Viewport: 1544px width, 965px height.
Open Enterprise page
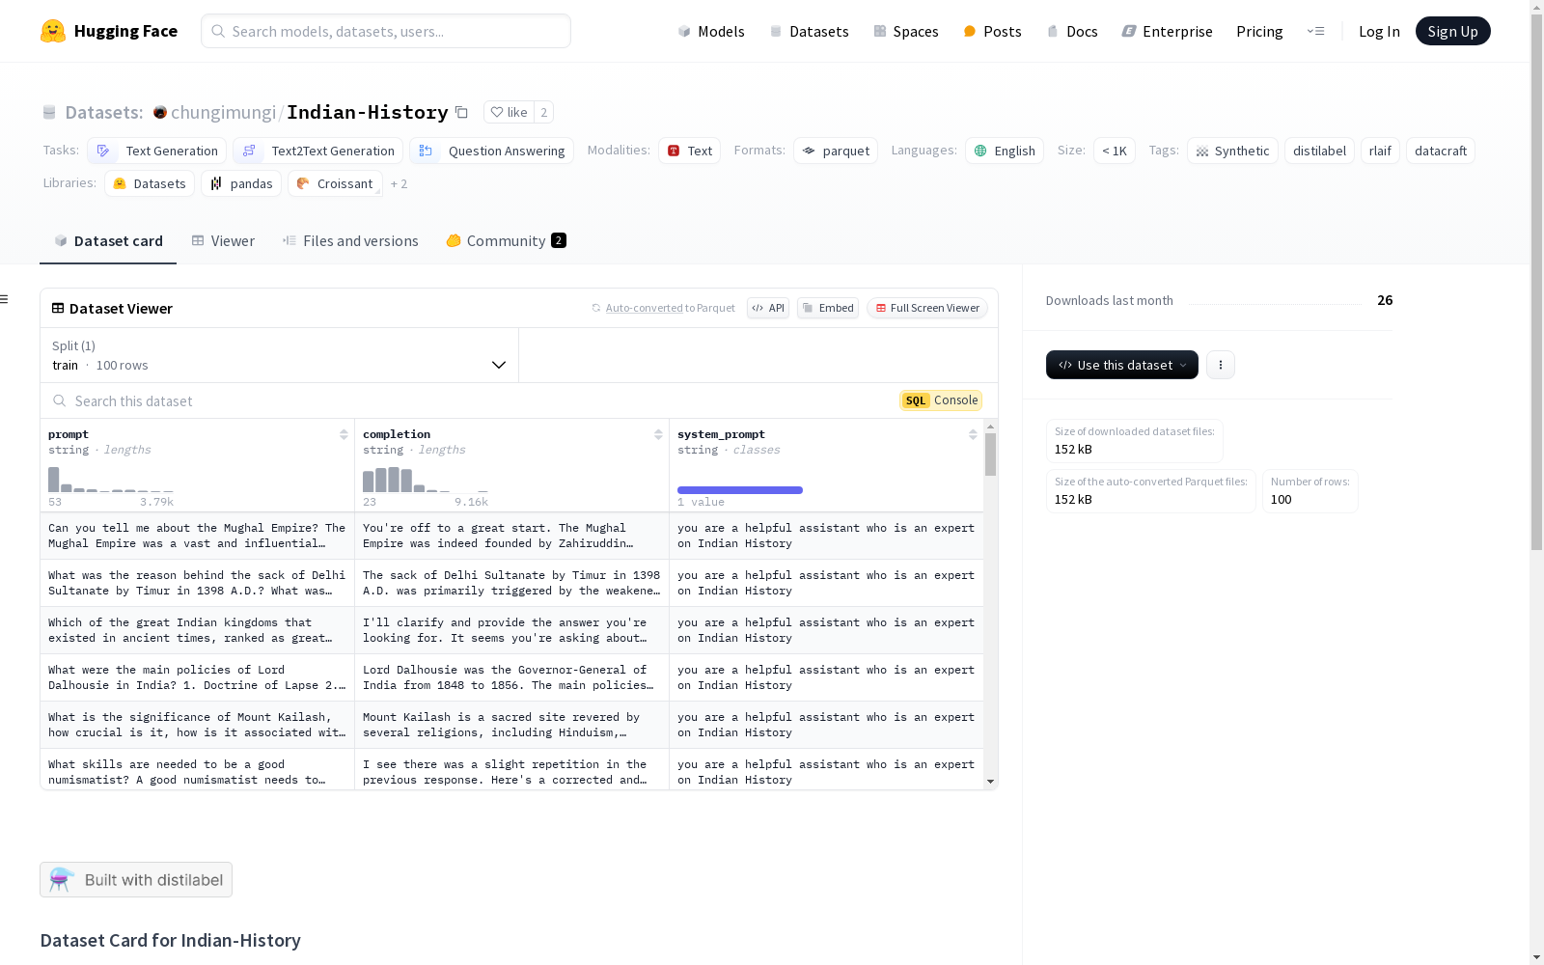(1167, 31)
